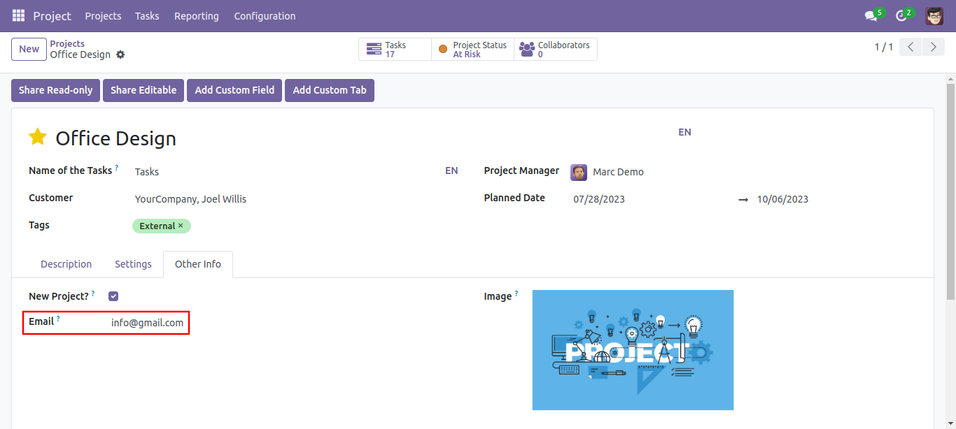Click the Email field info@gmail.com
This screenshot has height=429, width=956.
tap(148, 323)
